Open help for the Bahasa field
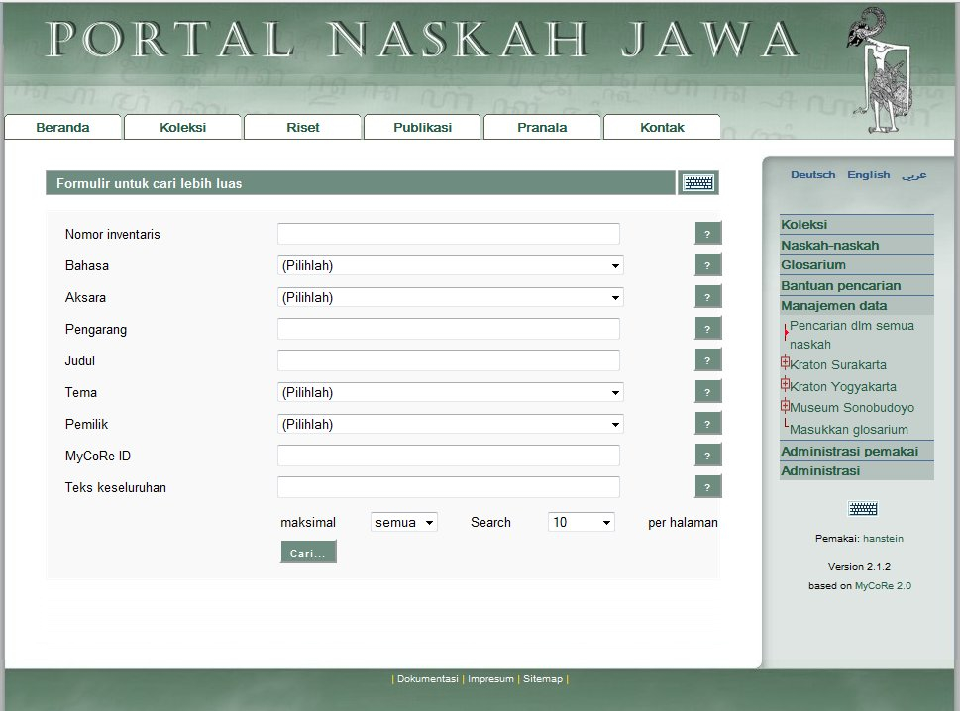This screenshot has height=711, width=960. [x=707, y=265]
